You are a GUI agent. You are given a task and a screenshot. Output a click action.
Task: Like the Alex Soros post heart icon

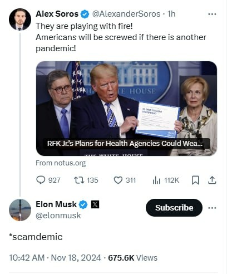118,180
